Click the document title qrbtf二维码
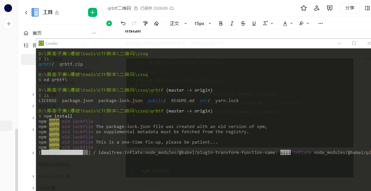 (119, 8)
